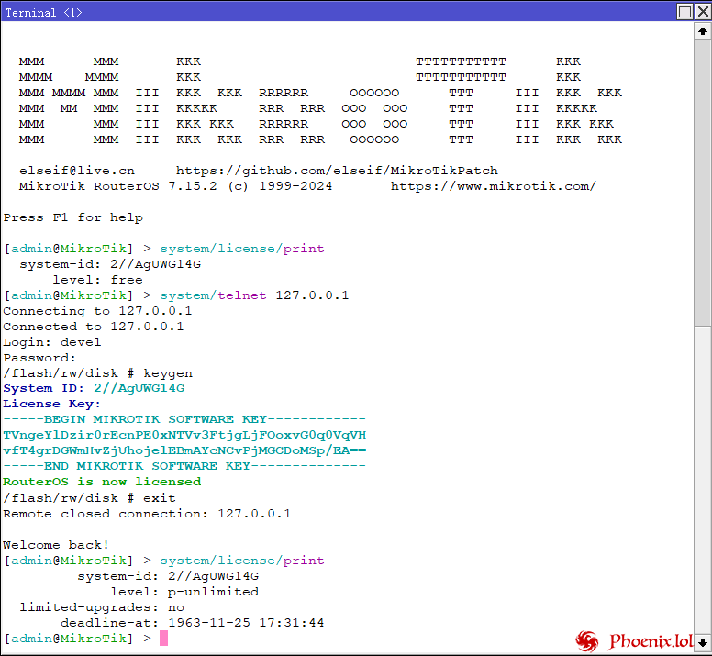Click the first system/license/print command
The height and width of the screenshot is (656, 712).
pos(241,249)
